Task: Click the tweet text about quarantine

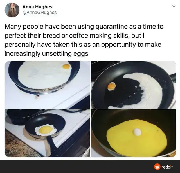Action: point(84,40)
